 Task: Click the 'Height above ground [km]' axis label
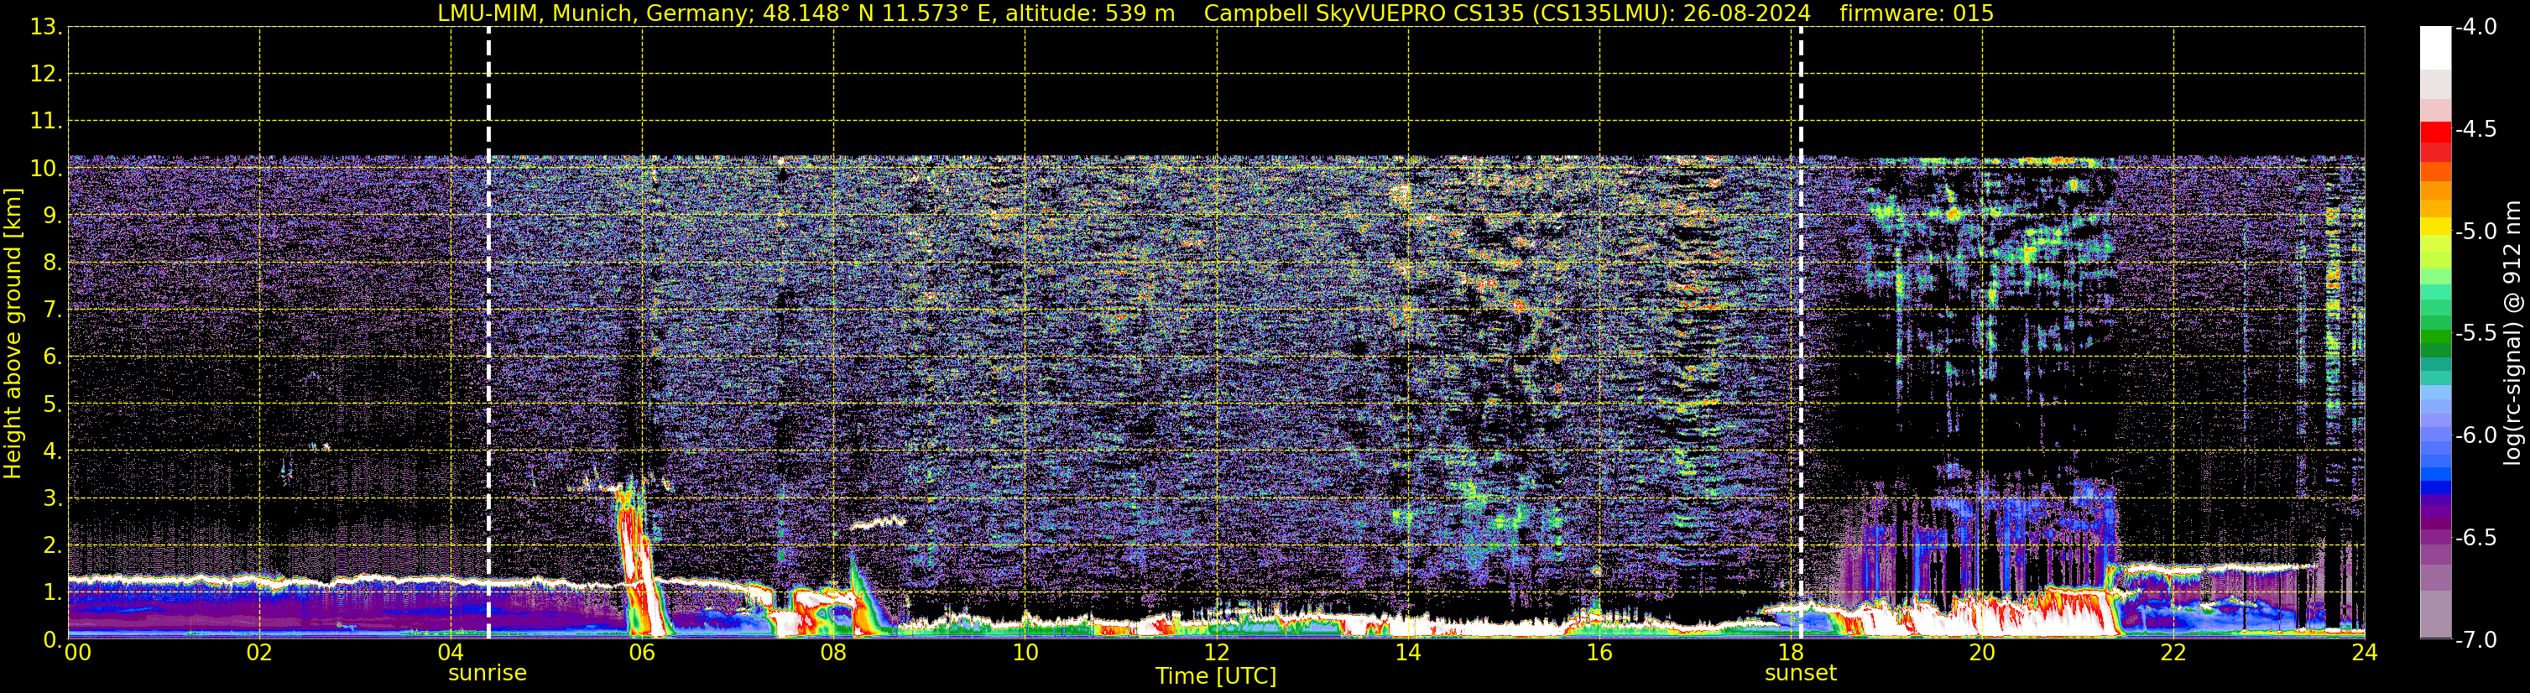pyautogui.click(x=13, y=333)
